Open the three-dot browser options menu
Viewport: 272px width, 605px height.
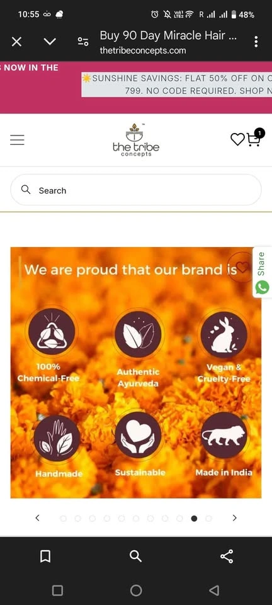click(256, 42)
